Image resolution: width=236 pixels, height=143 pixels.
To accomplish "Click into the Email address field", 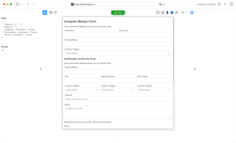I will point(118,44).
